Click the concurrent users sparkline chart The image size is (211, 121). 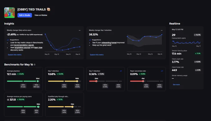click(x=186, y=42)
